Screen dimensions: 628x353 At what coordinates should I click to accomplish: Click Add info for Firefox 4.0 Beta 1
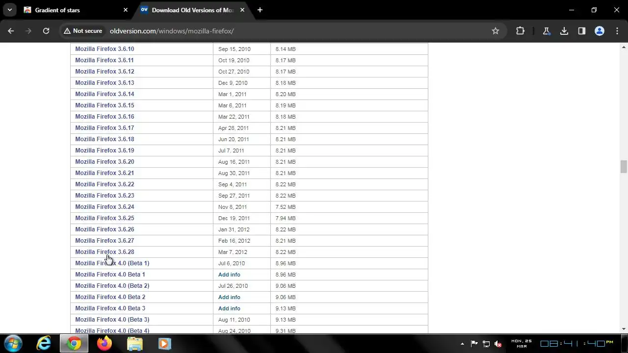(229, 275)
